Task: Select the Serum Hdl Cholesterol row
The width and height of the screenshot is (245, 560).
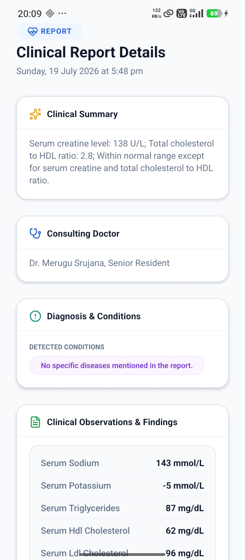Action: (122, 531)
